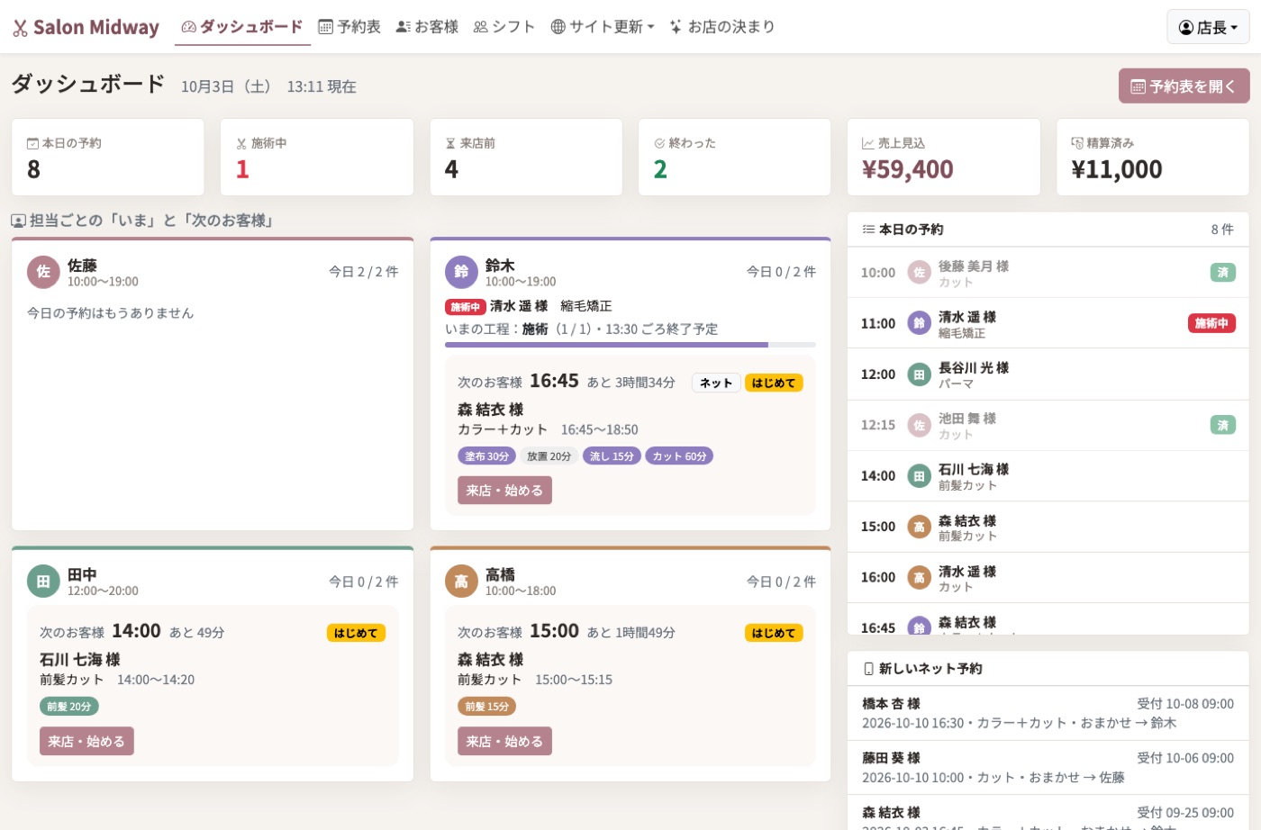Click the 売上見込 ¥59,400 card
This screenshot has width=1261, height=830.
coord(944,158)
